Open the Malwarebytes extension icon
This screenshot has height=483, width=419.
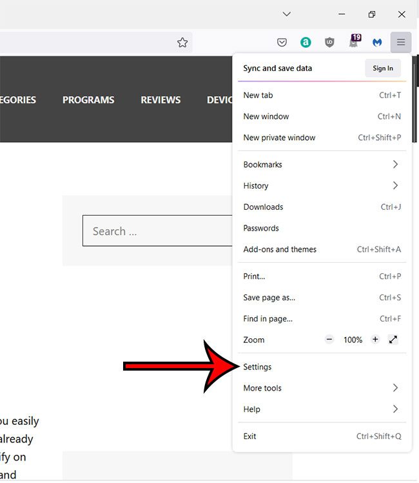coord(377,42)
